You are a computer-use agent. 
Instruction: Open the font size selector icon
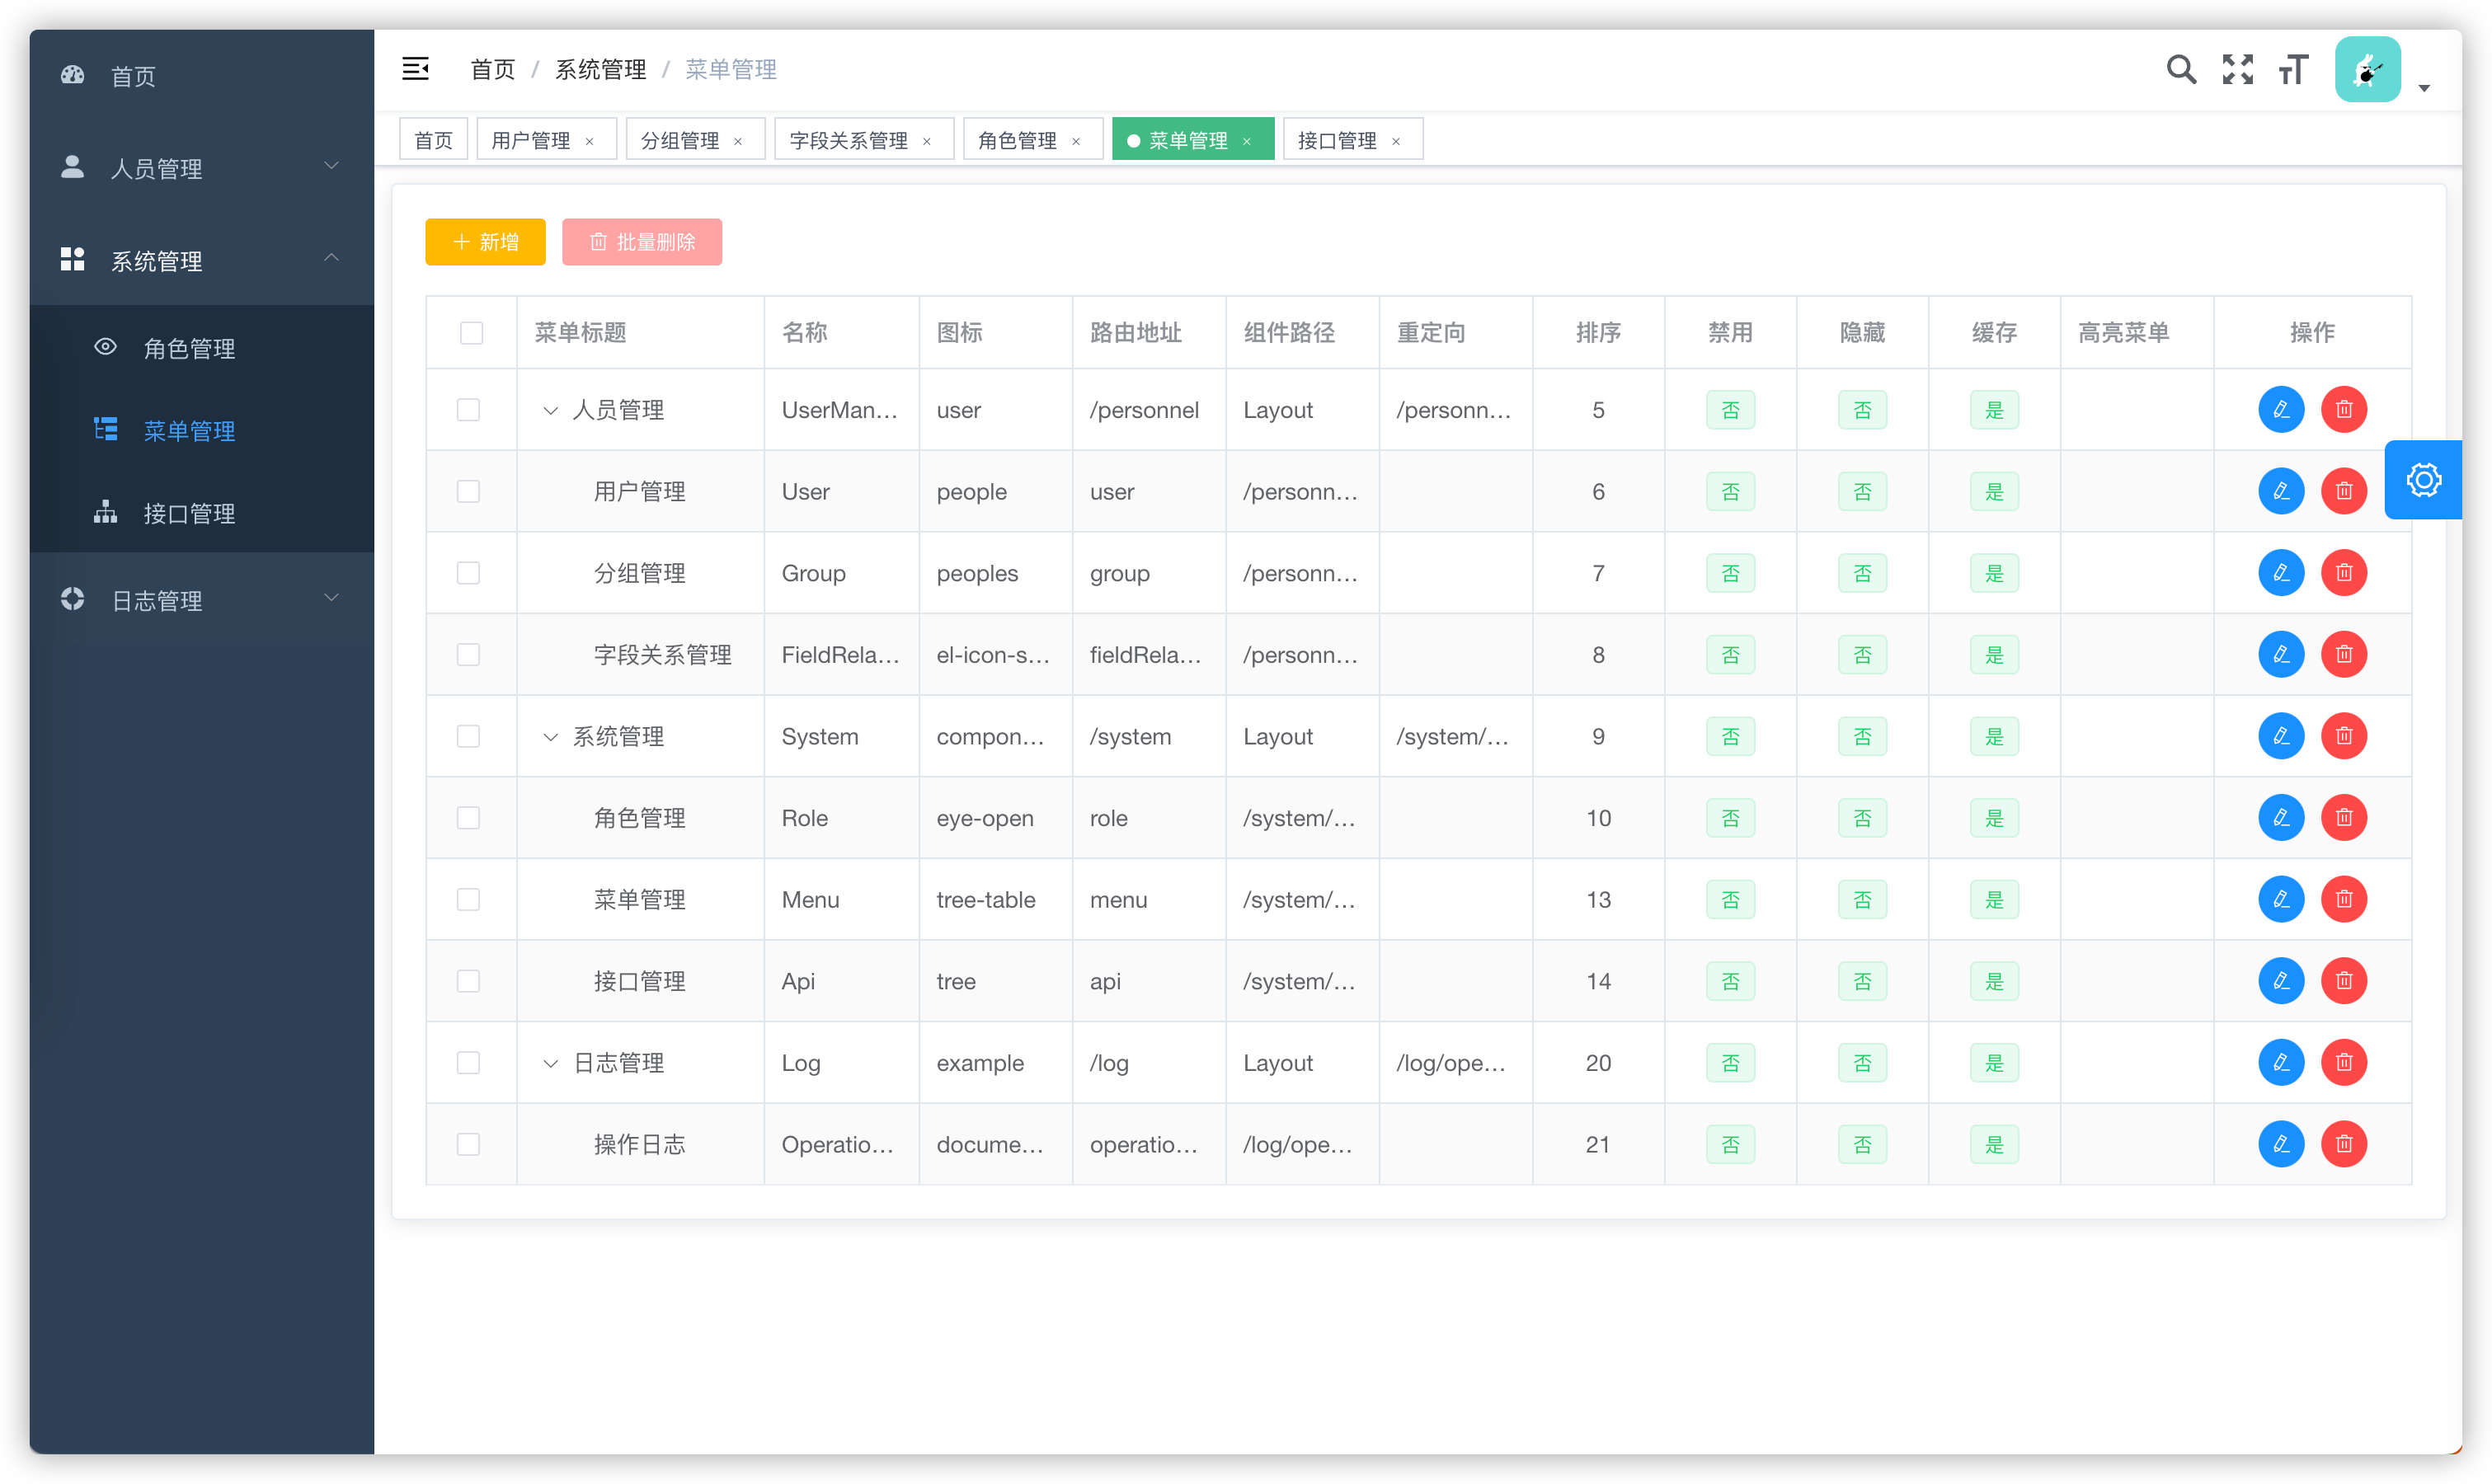(2293, 69)
